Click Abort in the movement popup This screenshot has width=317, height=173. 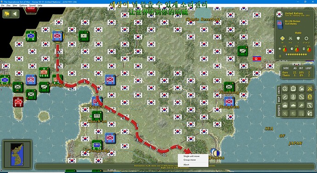tap(186, 165)
